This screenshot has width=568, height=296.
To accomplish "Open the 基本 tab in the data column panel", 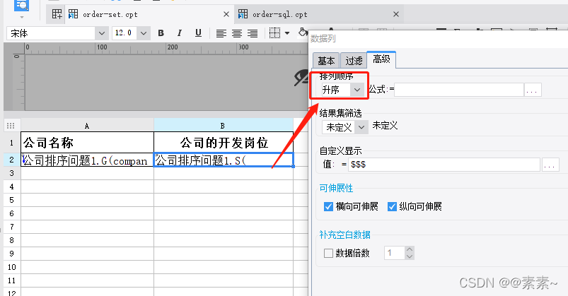I will click(326, 61).
